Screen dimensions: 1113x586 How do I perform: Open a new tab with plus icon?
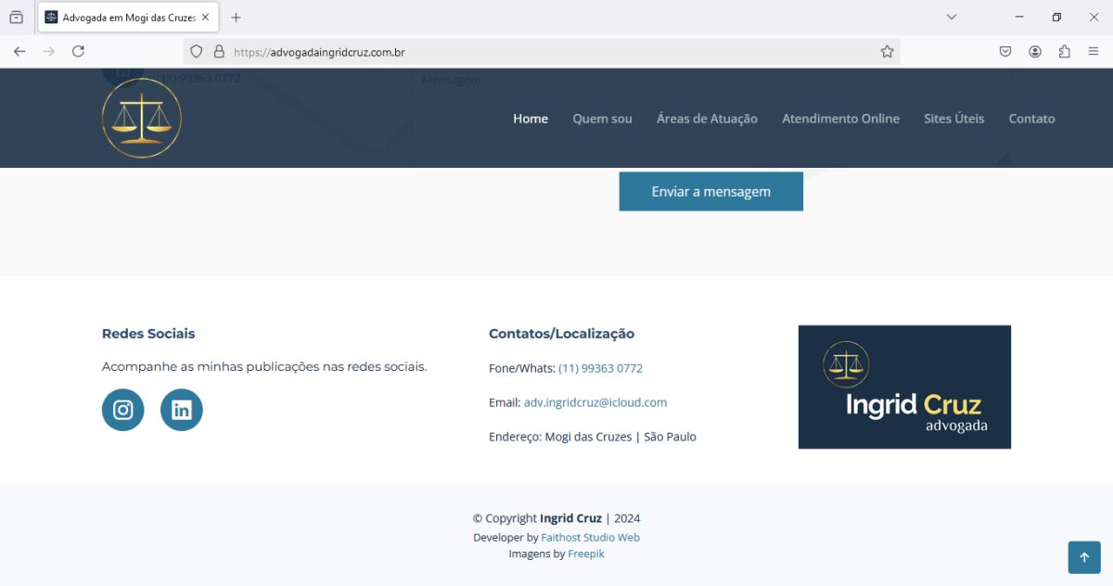237,18
